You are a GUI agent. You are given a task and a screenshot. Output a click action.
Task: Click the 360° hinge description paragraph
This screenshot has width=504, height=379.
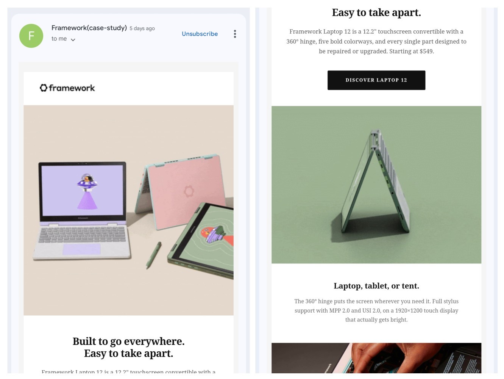pos(376,310)
